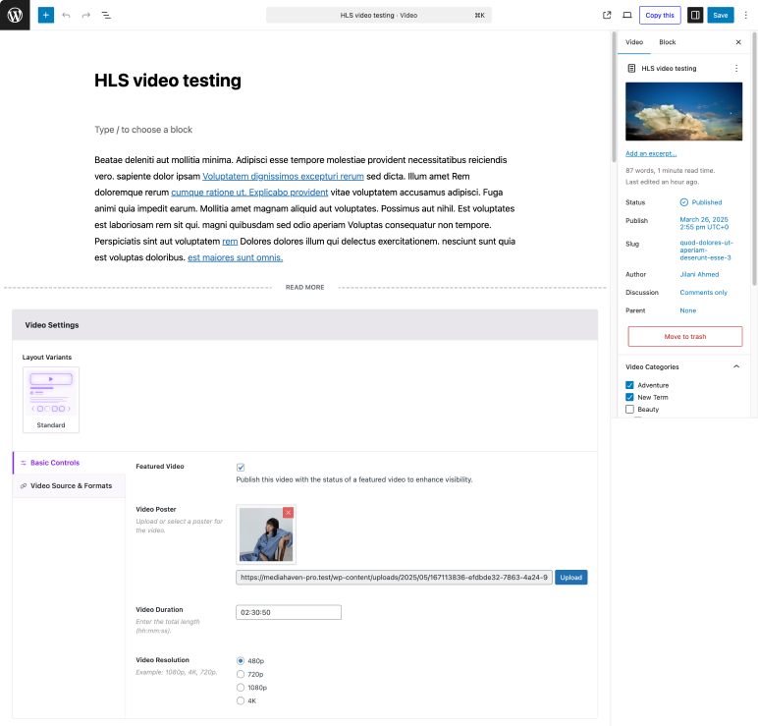Click the undo arrow icon
The height and width of the screenshot is (726, 758).
point(66,16)
